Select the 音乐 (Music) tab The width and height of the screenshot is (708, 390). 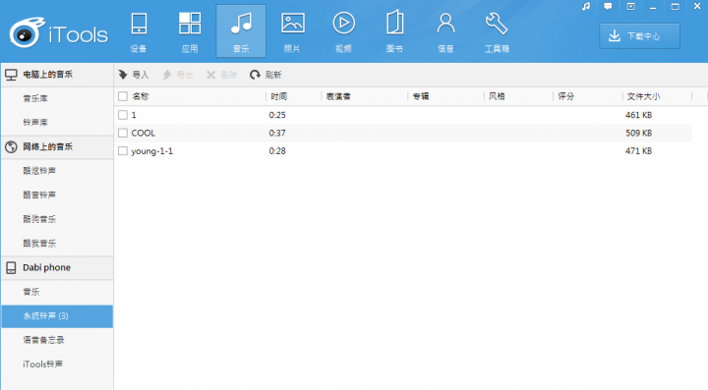(x=241, y=31)
